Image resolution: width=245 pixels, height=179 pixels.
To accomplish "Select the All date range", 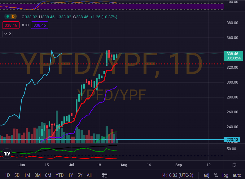I will pyautogui.click(x=89, y=175).
